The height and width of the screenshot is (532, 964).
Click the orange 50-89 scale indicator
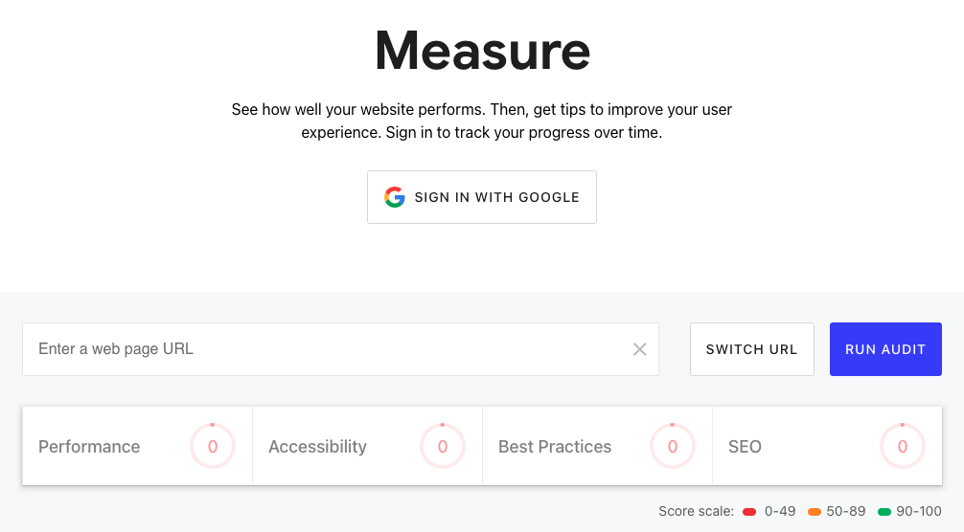click(815, 512)
